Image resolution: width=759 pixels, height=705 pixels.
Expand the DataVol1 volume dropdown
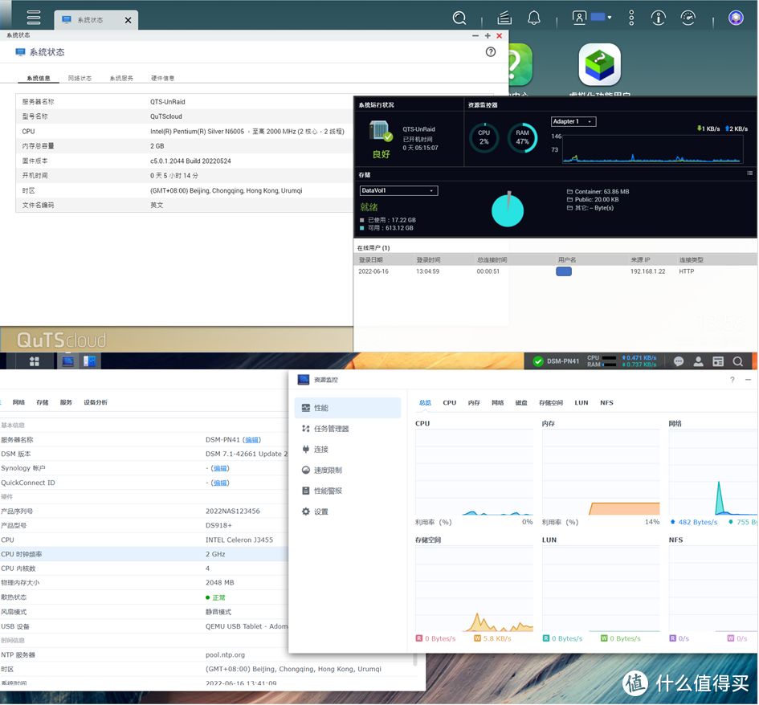point(398,190)
